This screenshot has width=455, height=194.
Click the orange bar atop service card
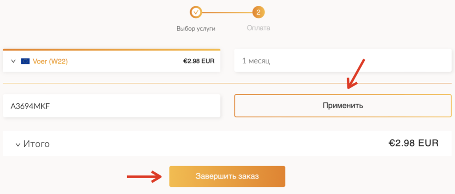[112, 50]
